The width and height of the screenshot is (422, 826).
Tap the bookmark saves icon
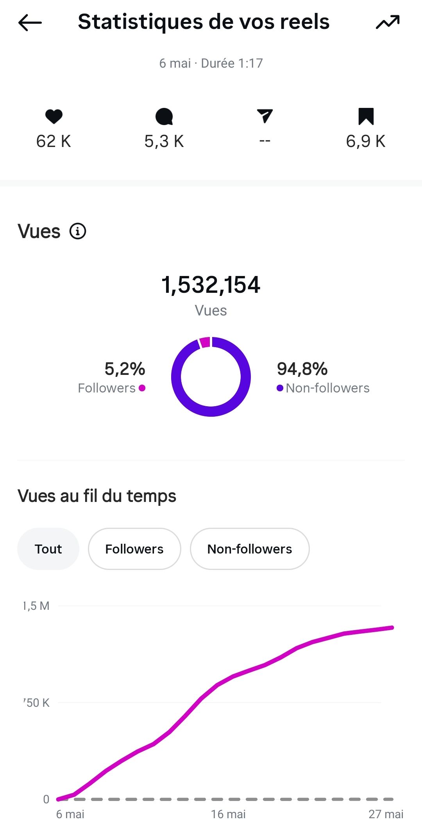(x=366, y=116)
